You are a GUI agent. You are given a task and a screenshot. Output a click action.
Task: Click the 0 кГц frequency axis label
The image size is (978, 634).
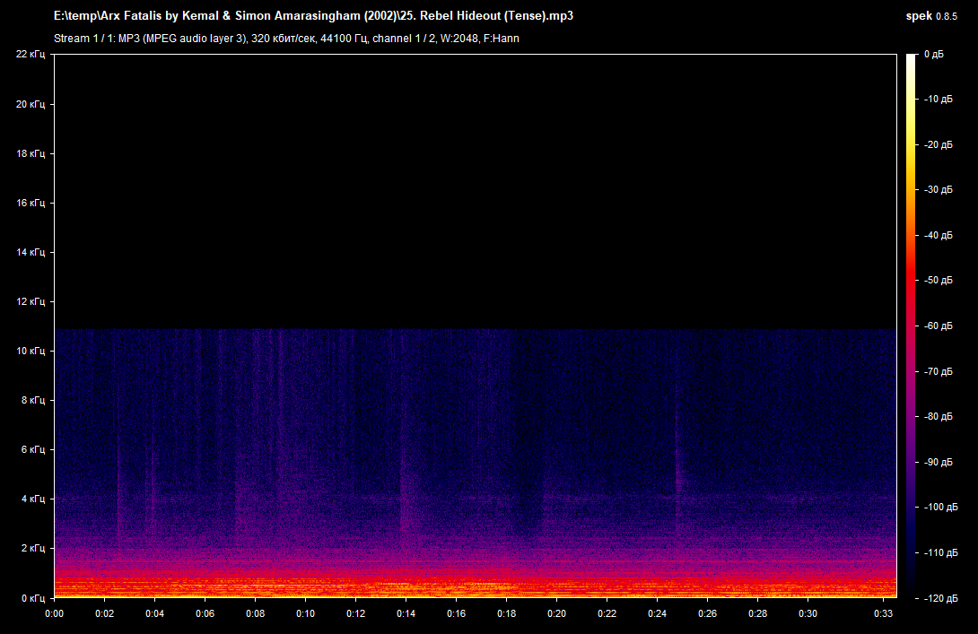point(33,598)
